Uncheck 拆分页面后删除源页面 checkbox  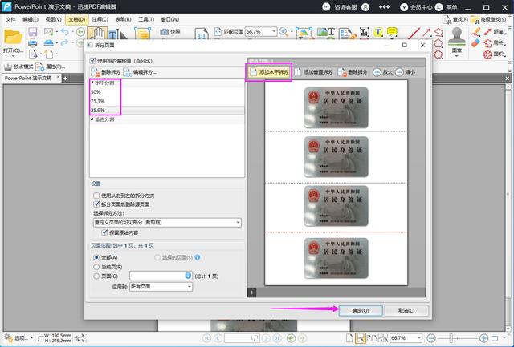[96, 204]
